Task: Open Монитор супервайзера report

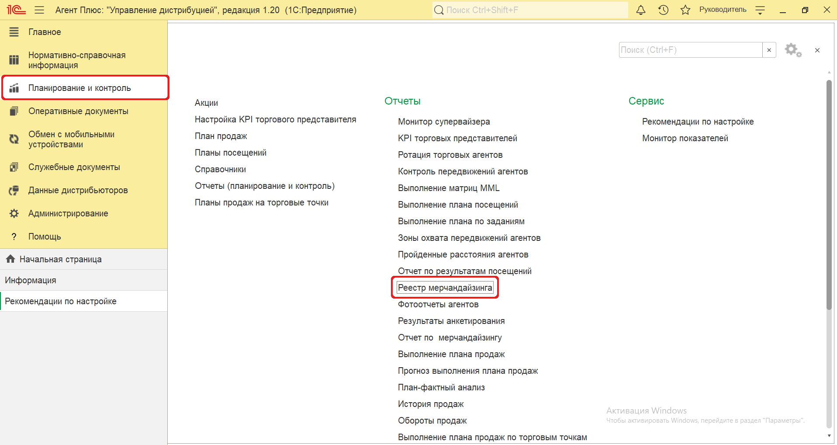Action: click(x=444, y=122)
